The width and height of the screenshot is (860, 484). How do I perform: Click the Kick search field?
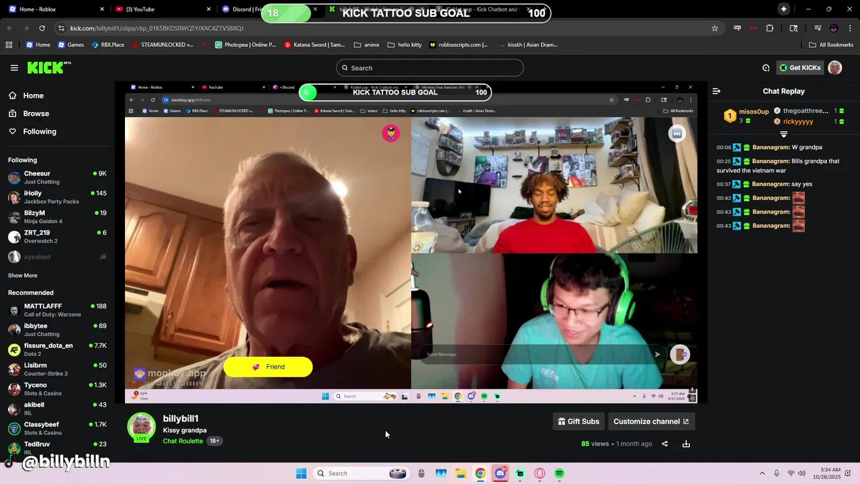430,68
